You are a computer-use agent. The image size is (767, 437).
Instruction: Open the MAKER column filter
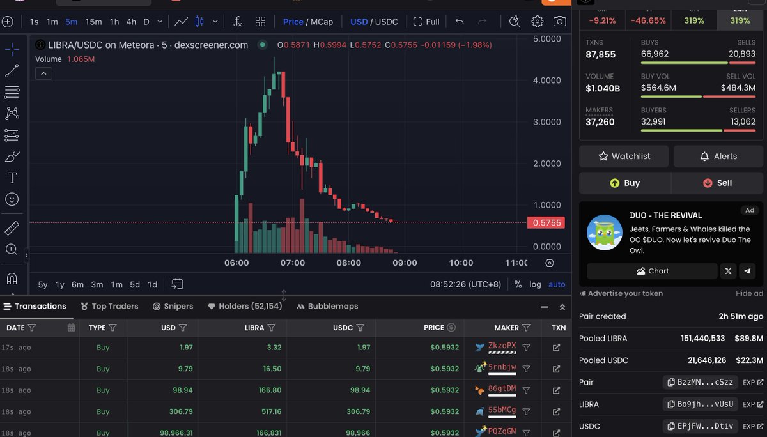click(526, 328)
